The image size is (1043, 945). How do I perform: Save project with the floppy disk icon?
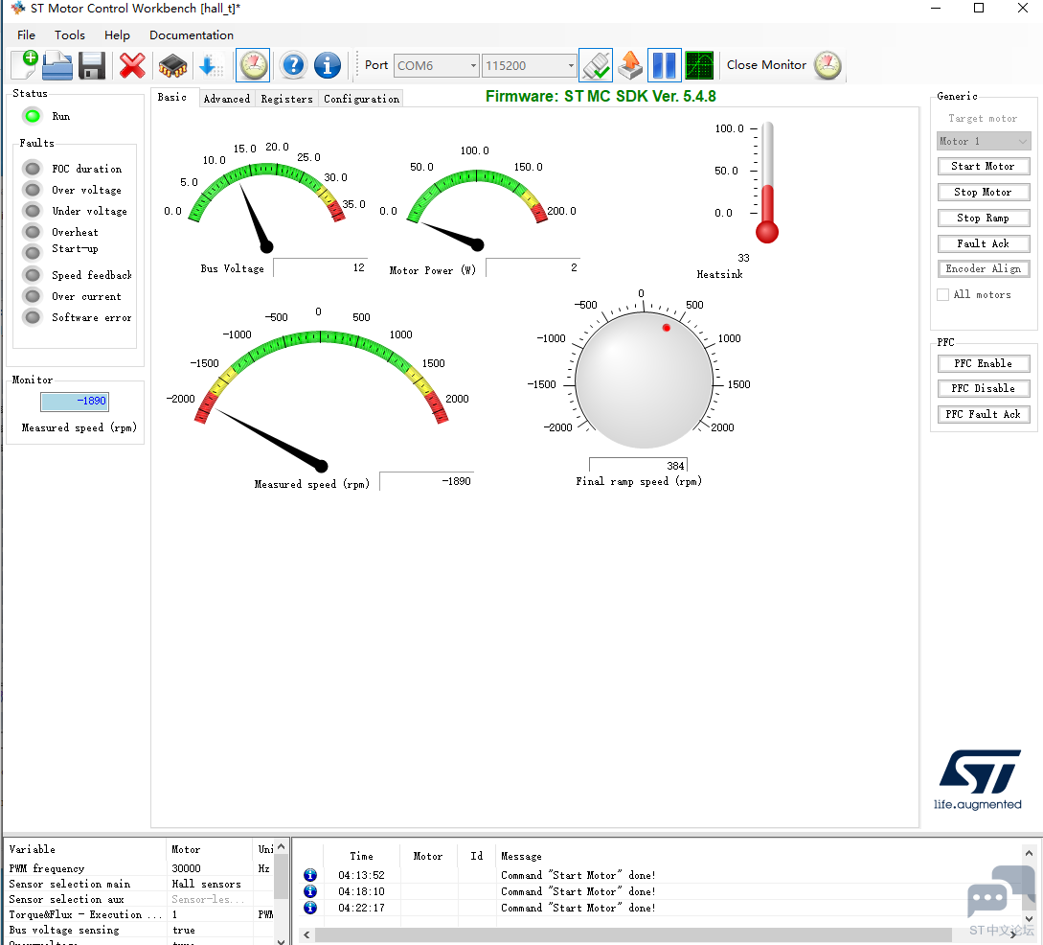[x=92, y=65]
